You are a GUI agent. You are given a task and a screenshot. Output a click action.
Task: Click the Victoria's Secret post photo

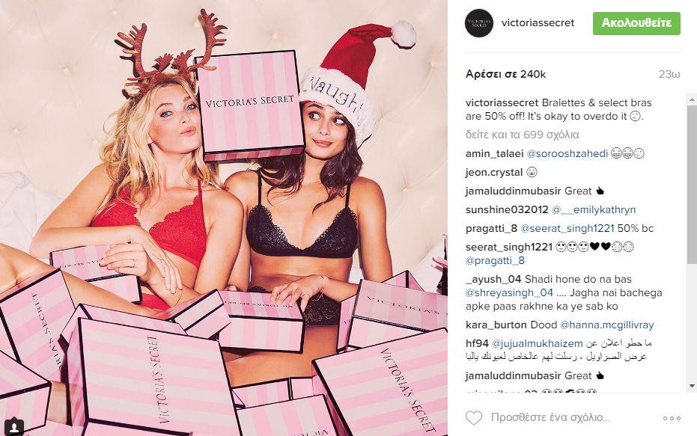point(224,218)
